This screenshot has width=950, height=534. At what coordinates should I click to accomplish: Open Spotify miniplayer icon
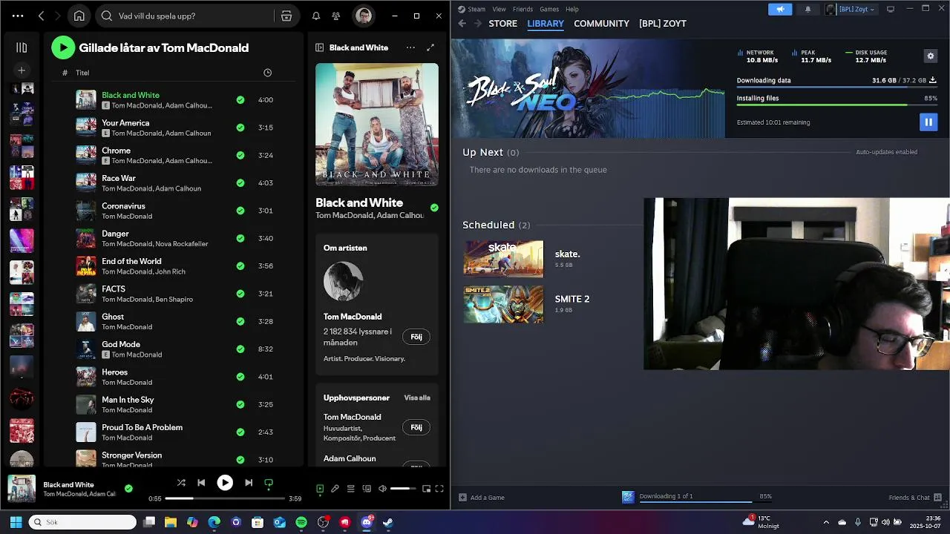click(426, 489)
